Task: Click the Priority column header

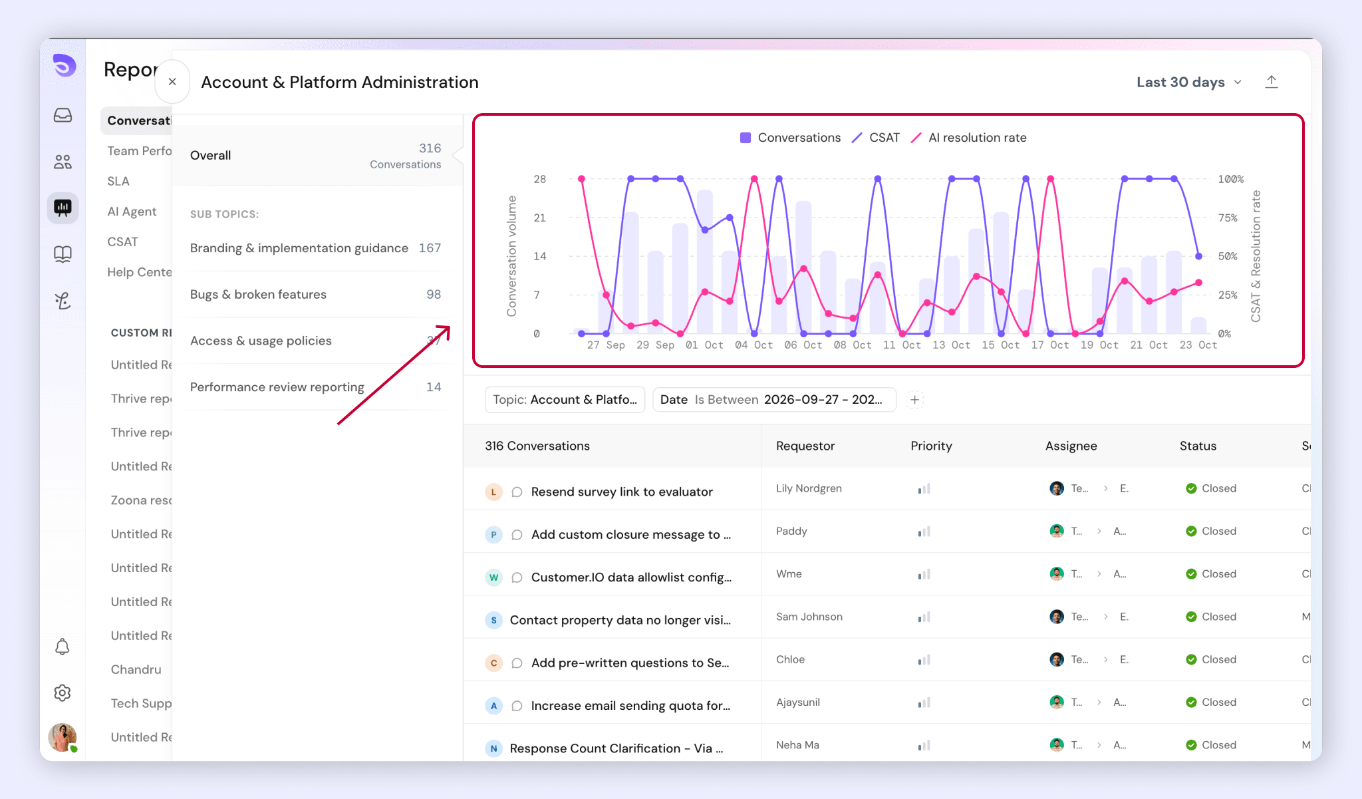Action: (931, 446)
